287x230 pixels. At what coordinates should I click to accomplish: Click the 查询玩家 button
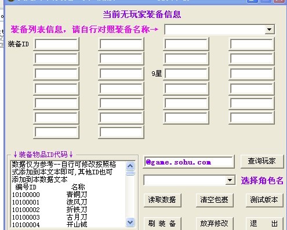pyautogui.click(x=262, y=161)
